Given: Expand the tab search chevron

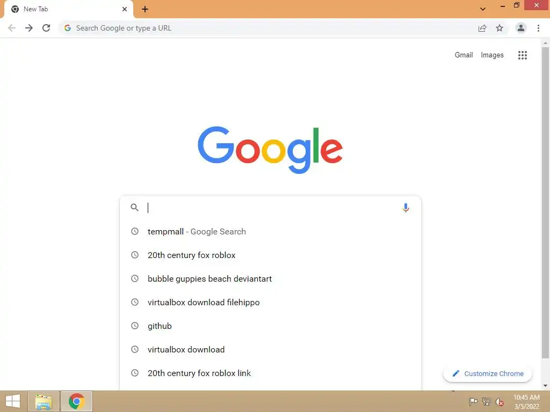Looking at the screenshot, I should coord(483,9).
